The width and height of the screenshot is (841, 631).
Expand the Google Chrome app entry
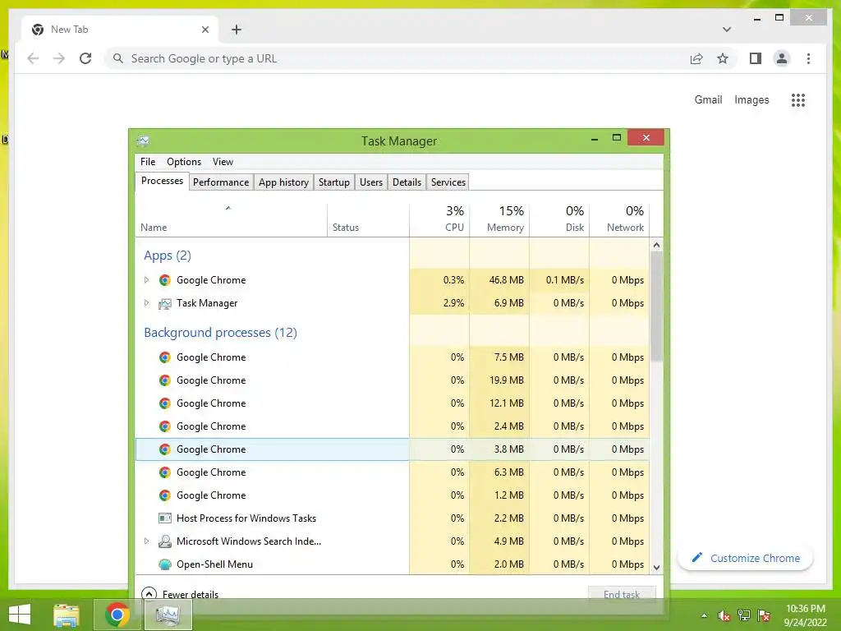[x=146, y=280]
